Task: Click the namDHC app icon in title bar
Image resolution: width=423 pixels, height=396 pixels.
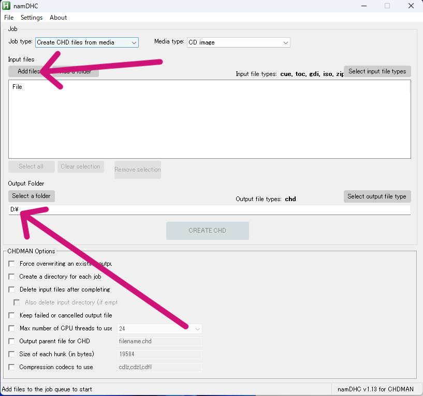Action: (6, 6)
